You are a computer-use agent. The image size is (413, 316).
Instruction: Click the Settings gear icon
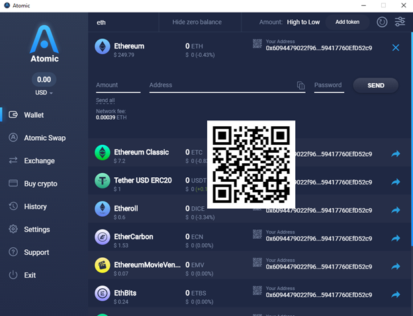(x=13, y=229)
